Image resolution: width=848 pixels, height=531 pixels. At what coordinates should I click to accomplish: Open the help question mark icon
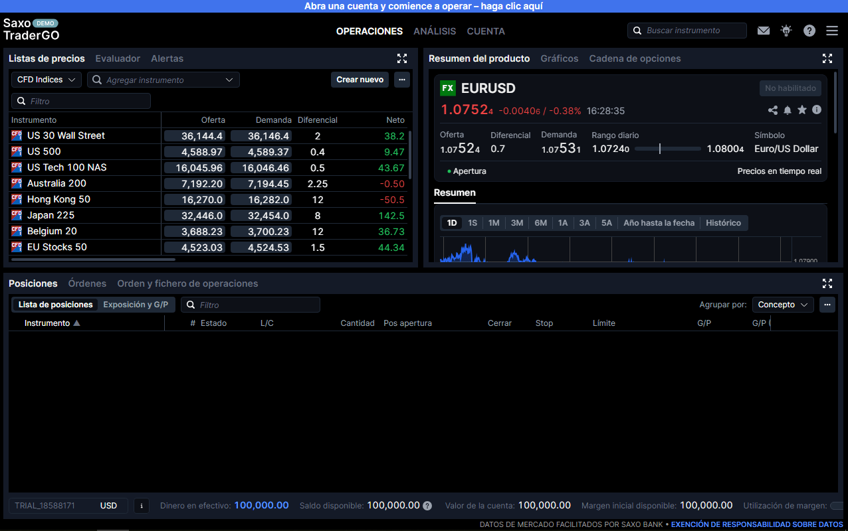pyautogui.click(x=809, y=31)
